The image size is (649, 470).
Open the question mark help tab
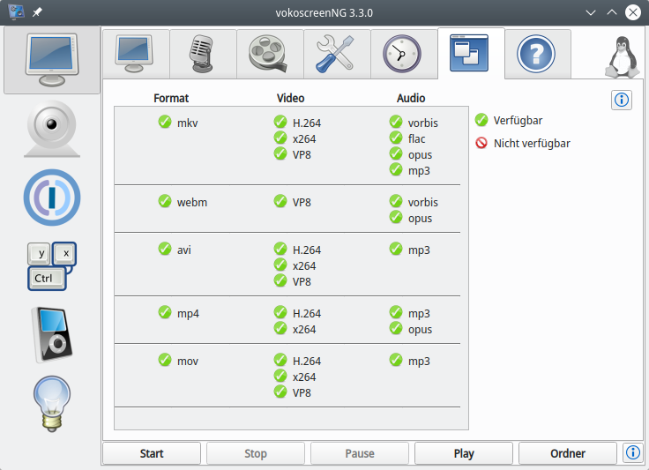536,54
